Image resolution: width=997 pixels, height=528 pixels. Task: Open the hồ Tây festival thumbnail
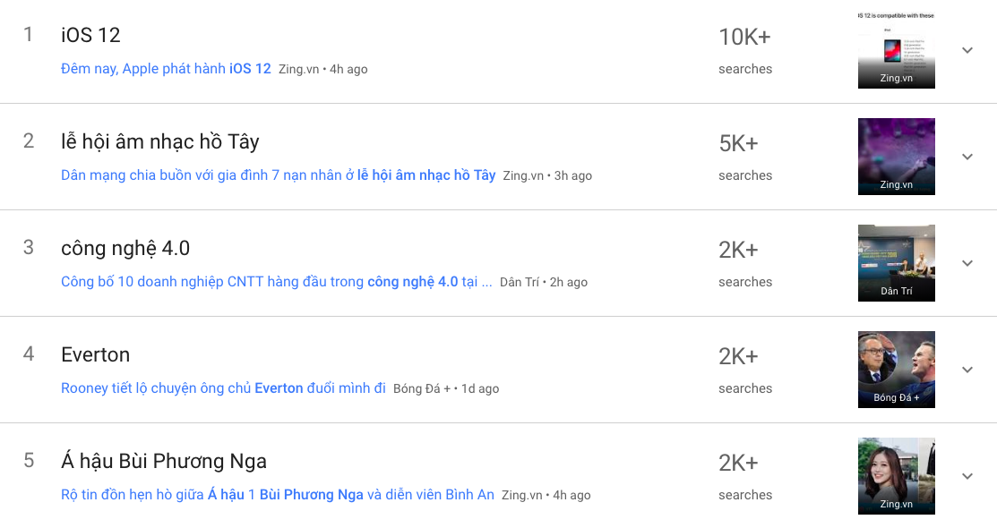pos(896,157)
